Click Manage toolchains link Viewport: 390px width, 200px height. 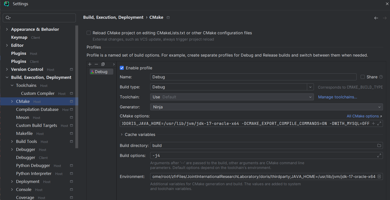(338, 97)
